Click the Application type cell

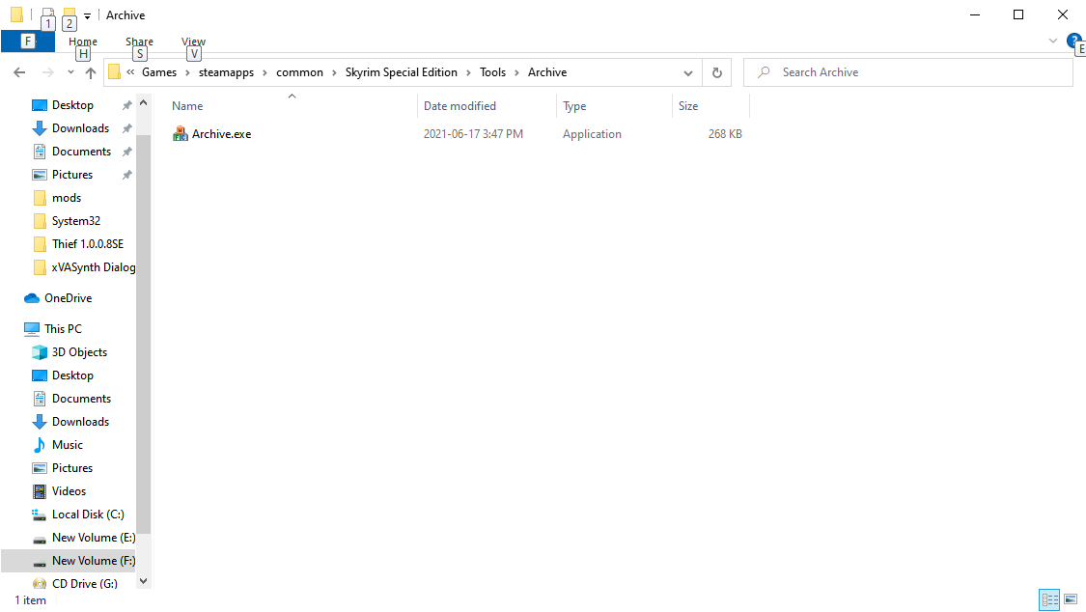pos(592,134)
